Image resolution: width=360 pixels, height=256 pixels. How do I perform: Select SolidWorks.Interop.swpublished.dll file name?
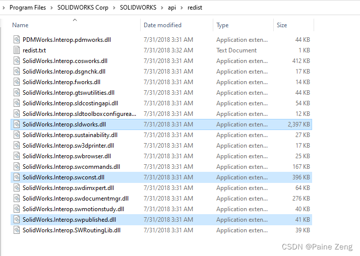tap(69, 219)
